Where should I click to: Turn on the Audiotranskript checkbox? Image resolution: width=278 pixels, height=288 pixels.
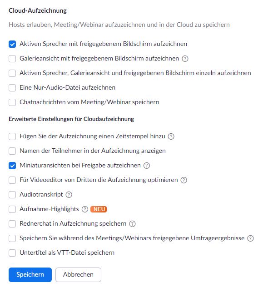point(12,195)
